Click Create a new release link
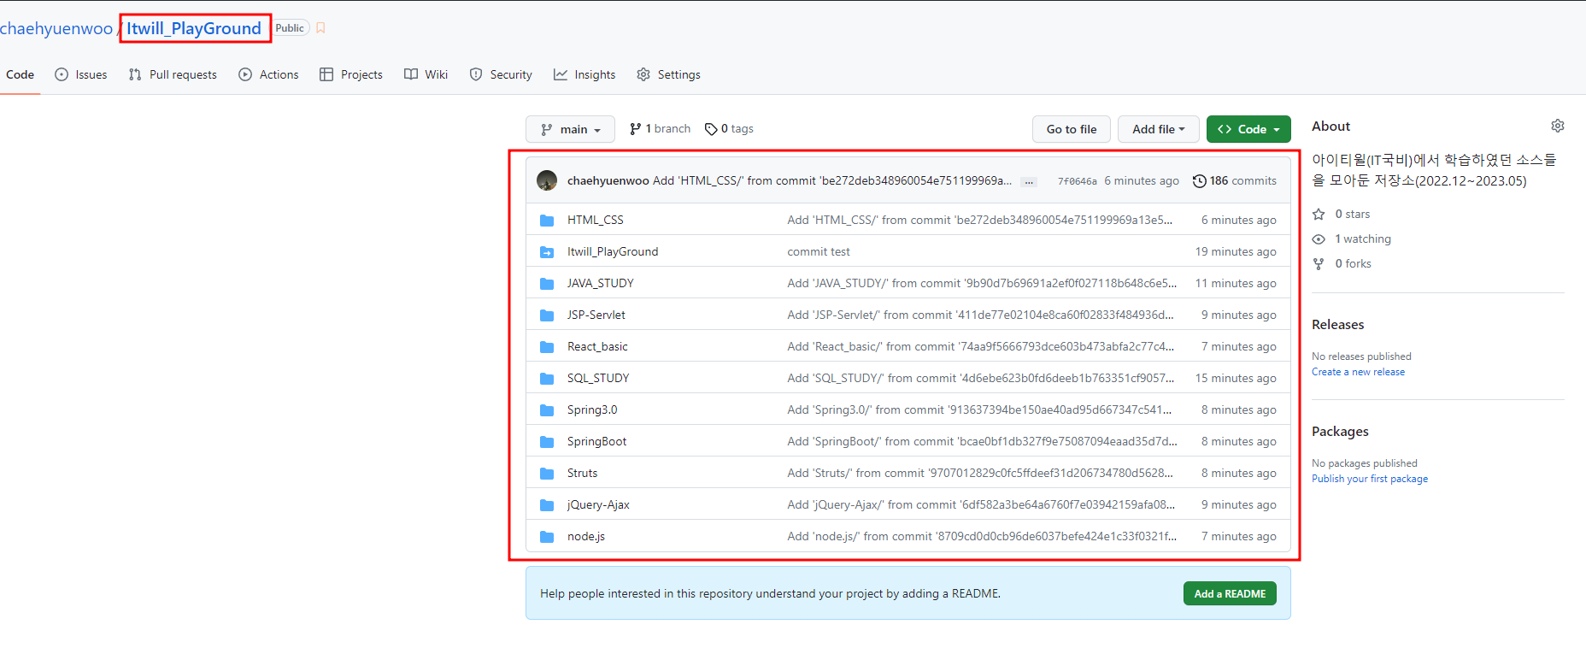The width and height of the screenshot is (1586, 648). 1358,372
